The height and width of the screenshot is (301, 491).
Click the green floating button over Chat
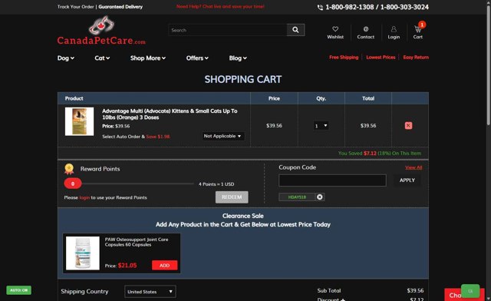pyautogui.click(x=470, y=291)
